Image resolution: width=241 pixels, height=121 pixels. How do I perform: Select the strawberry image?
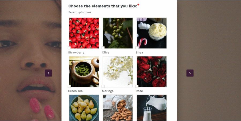coord(84,33)
